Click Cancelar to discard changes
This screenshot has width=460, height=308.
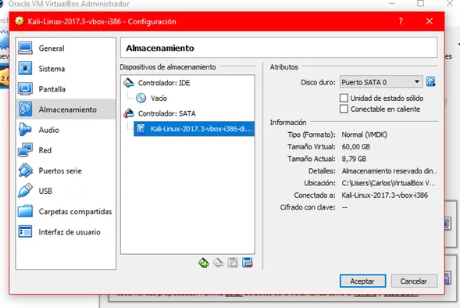414,281
